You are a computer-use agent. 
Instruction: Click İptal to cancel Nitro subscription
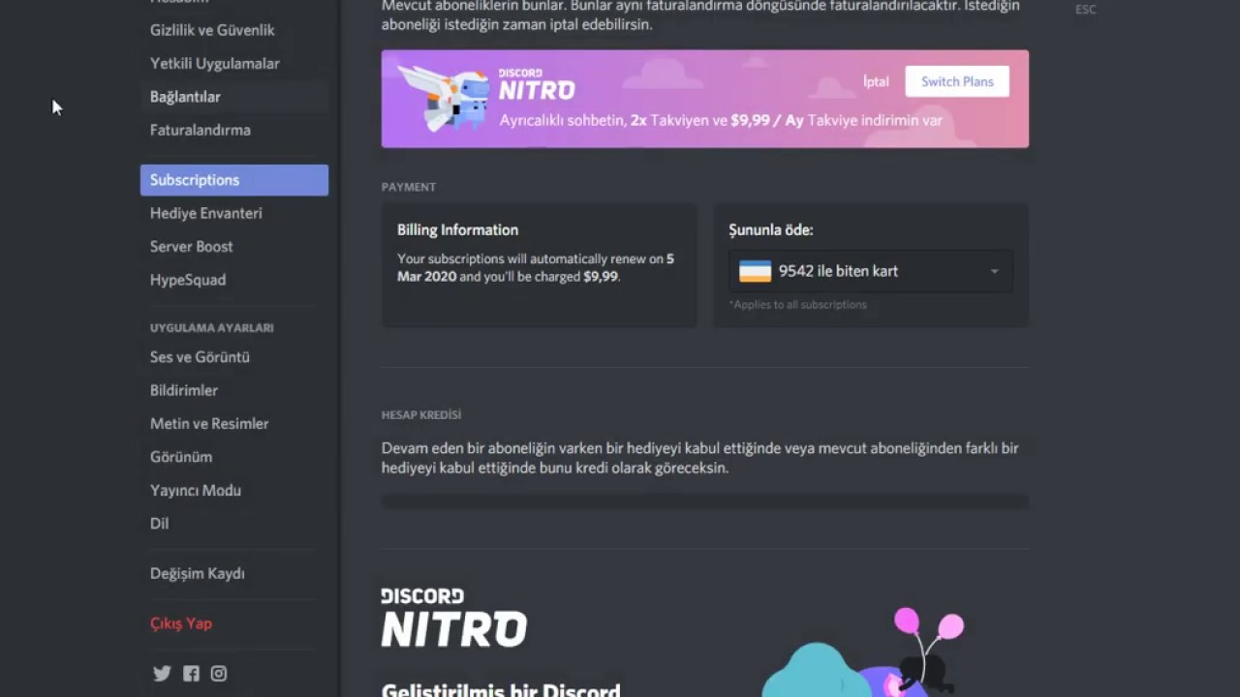(876, 81)
